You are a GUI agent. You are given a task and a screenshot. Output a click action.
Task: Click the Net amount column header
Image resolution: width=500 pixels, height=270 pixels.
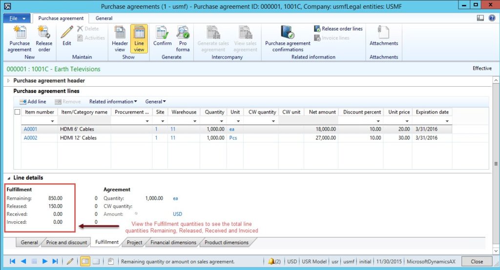tap(322, 112)
